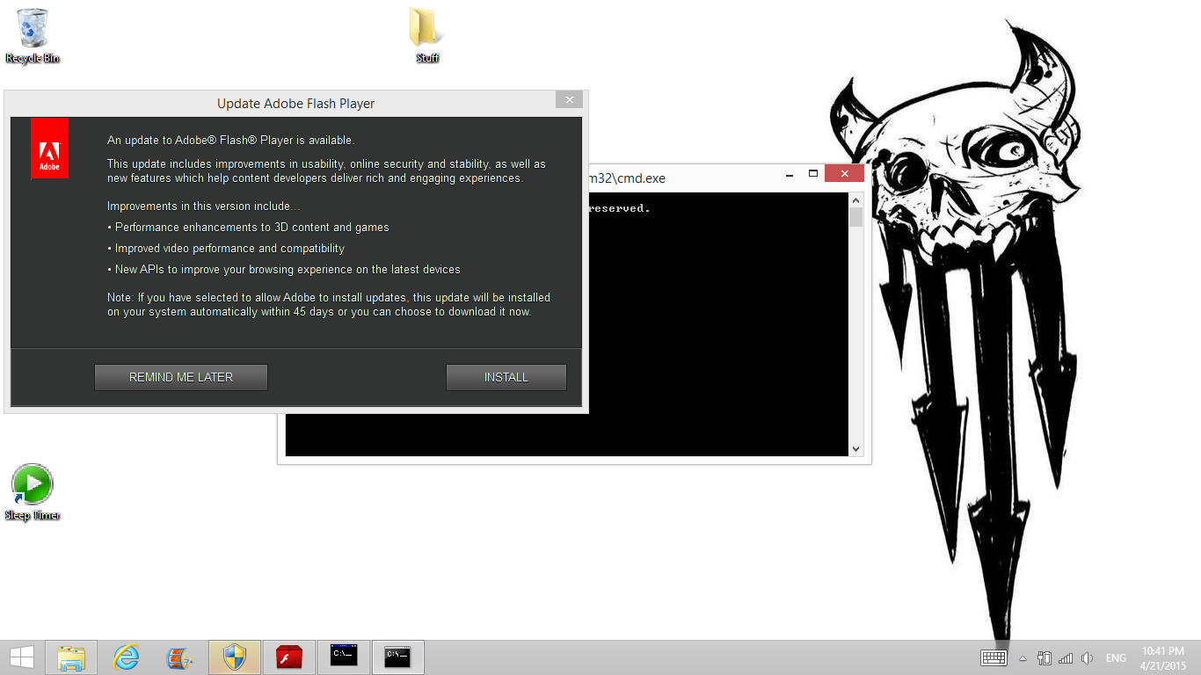Open Windows Media Player taskbar icon
This screenshot has height=675, width=1201.
[x=180, y=657]
